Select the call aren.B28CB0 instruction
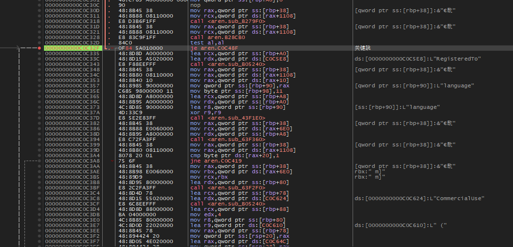Image resolution: width=513 pixels, height=247 pixels. point(218,37)
